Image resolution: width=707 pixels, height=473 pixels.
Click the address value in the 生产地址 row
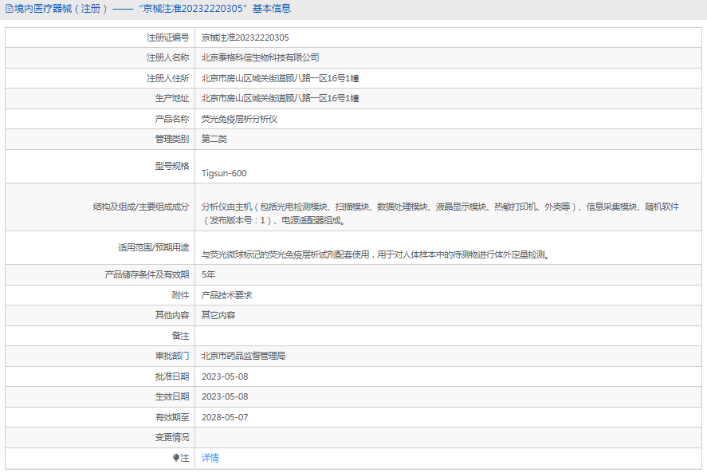[x=280, y=98]
